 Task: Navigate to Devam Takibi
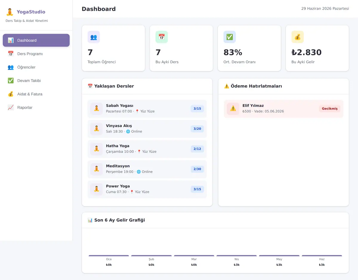(36, 81)
